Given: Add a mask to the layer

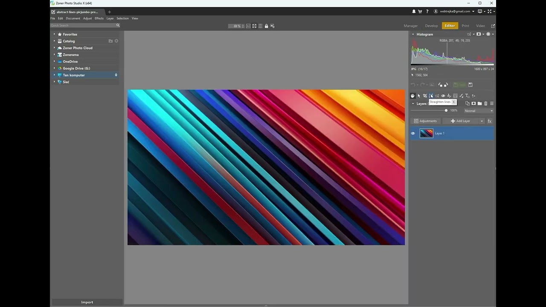Looking at the screenshot, I should pos(473,104).
